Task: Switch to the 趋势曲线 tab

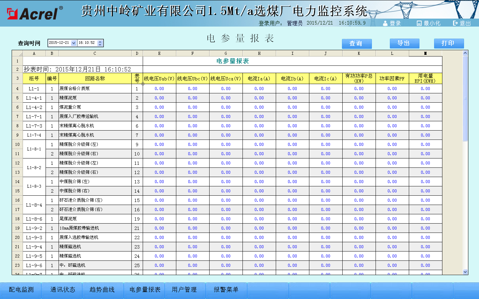Action: (x=103, y=290)
